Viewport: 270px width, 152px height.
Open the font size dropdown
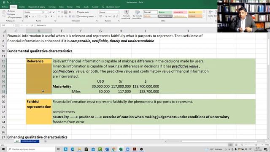(x=47, y=12)
